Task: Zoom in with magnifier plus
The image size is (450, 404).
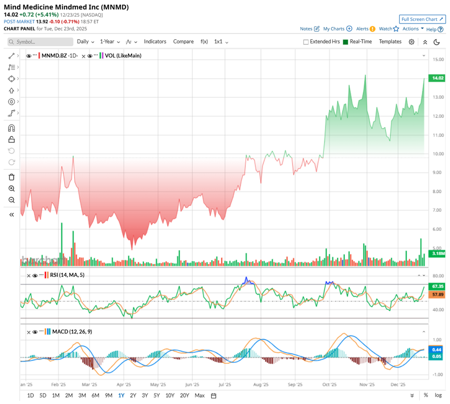Action: pyautogui.click(x=11, y=188)
